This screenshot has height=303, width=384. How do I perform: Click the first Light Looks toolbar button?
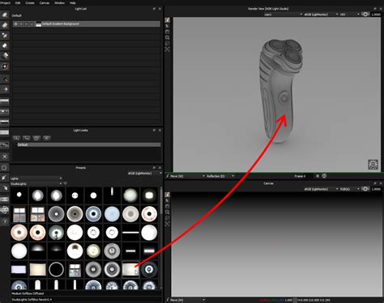[16, 138]
